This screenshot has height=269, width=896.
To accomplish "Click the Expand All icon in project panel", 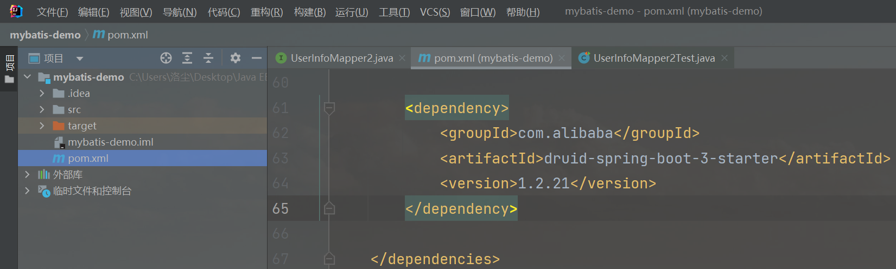I will point(187,58).
